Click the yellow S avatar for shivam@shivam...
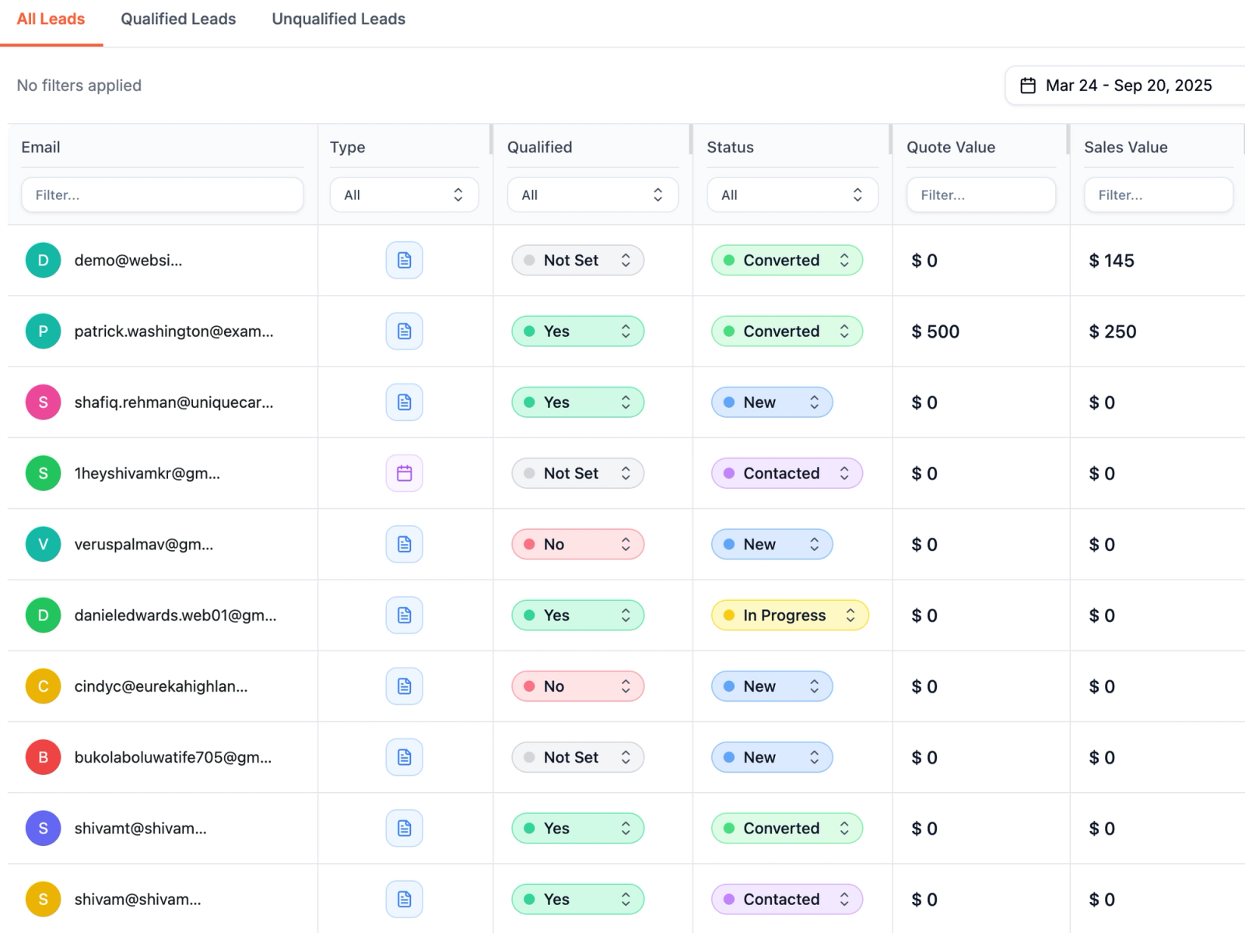 (44, 900)
